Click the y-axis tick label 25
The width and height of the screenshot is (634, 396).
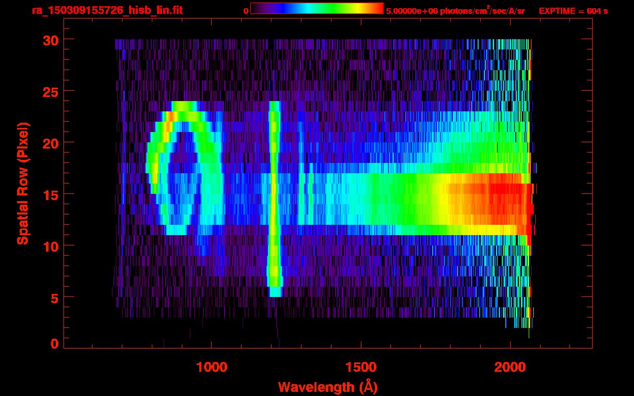[50, 91]
